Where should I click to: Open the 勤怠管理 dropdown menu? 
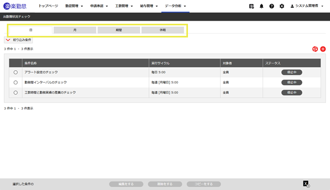74,6
